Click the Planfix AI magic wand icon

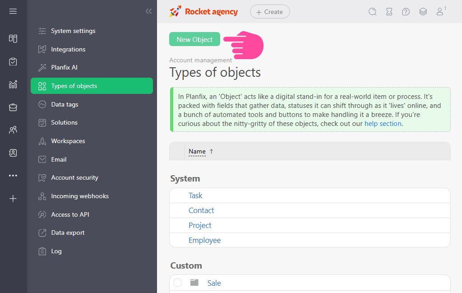[x=42, y=68]
